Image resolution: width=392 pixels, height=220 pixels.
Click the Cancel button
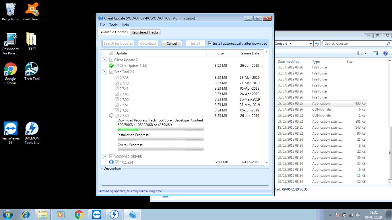172,44
